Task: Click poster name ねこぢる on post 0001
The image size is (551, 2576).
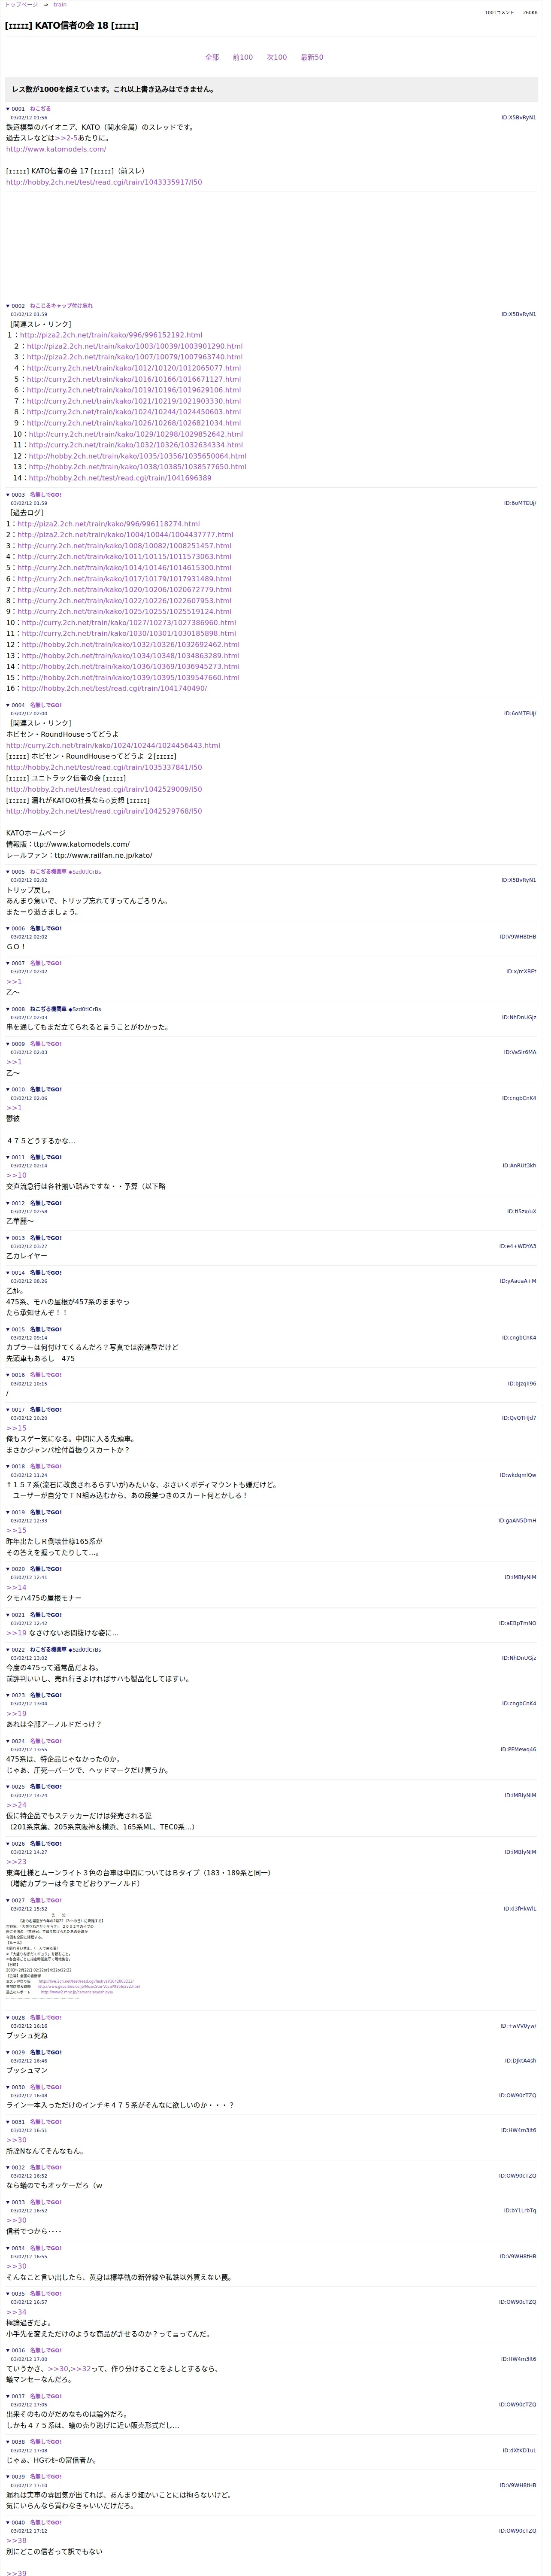Action: [x=40, y=109]
